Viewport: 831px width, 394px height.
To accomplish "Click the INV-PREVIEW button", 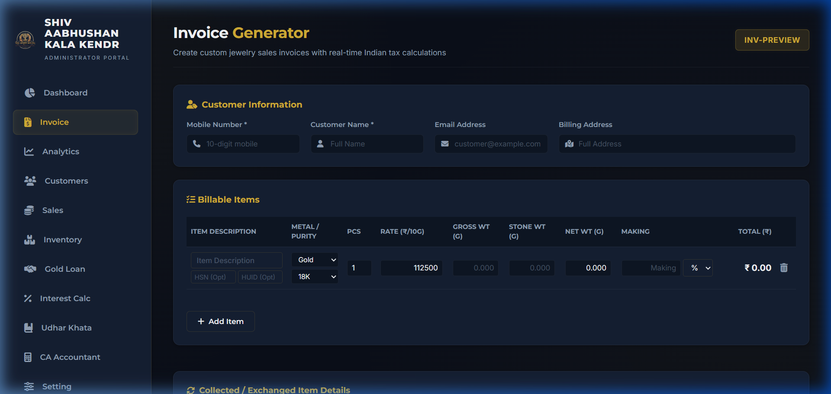I will [772, 40].
